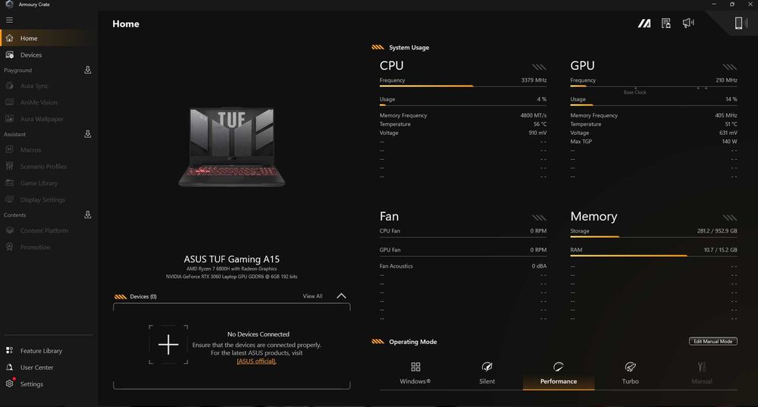Click the GPU Frequency bar
Image resolution: width=758 pixels, height=407 pixels.
click(653, 86)
